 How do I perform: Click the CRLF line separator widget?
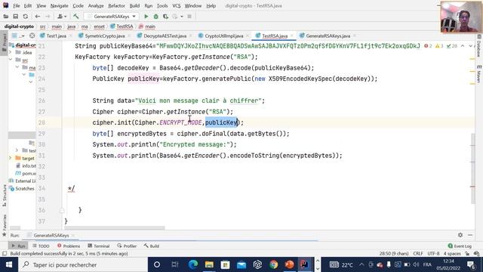coord(418,254)
